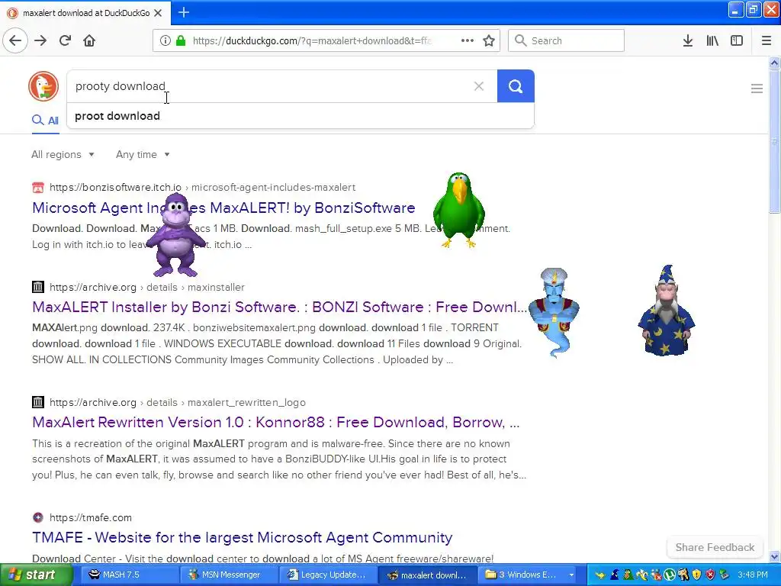781x586 pixels.
Task: Switch to the maxalert download browser tab
Action: pyautogui.click(x=85, y=13)
